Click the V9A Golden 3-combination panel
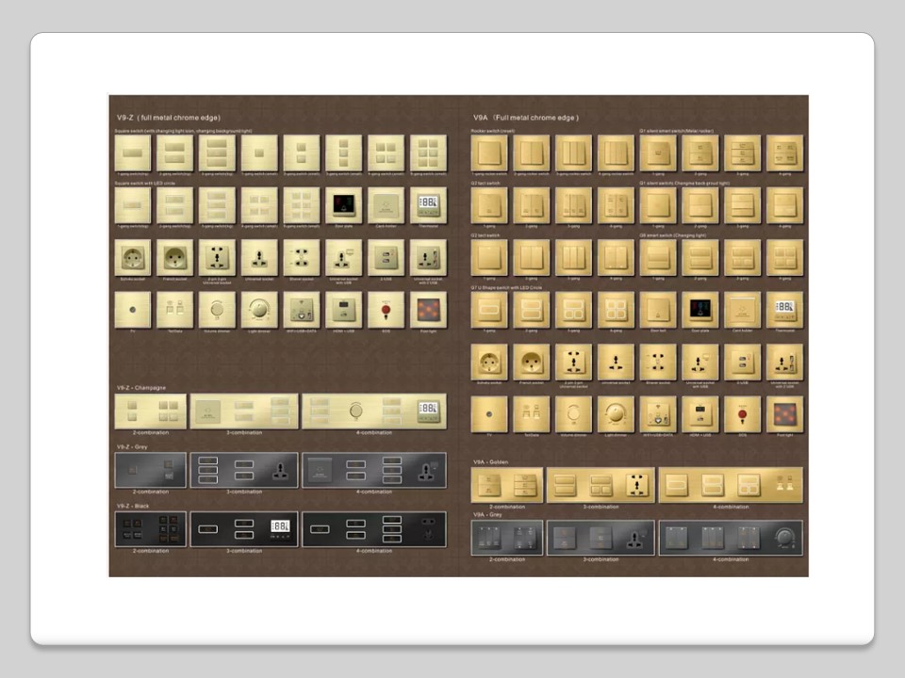Image resolution: width=905 pixels, height=678 pixels. (x=601, y=485)
